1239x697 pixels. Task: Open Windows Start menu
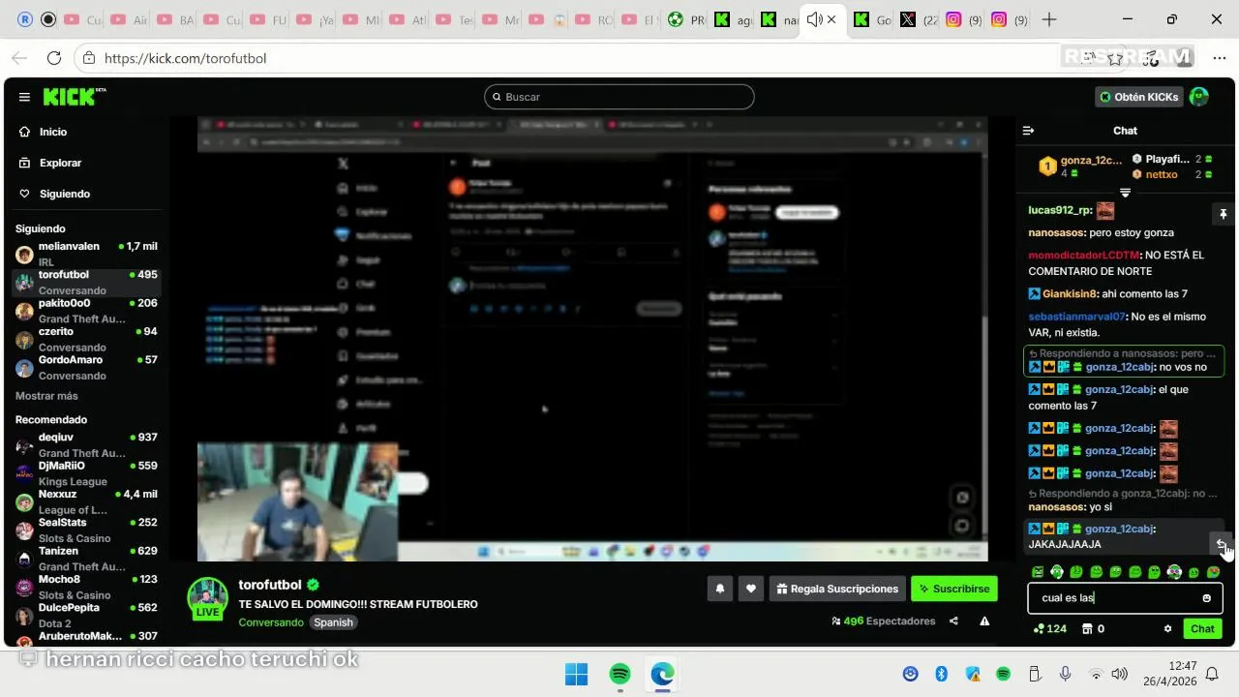coord(576,674)
